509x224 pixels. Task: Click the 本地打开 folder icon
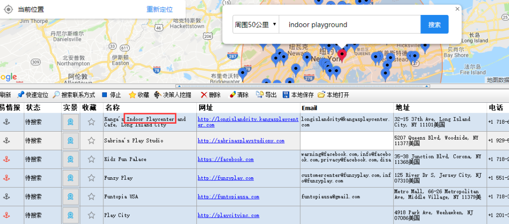click(321, 95)
